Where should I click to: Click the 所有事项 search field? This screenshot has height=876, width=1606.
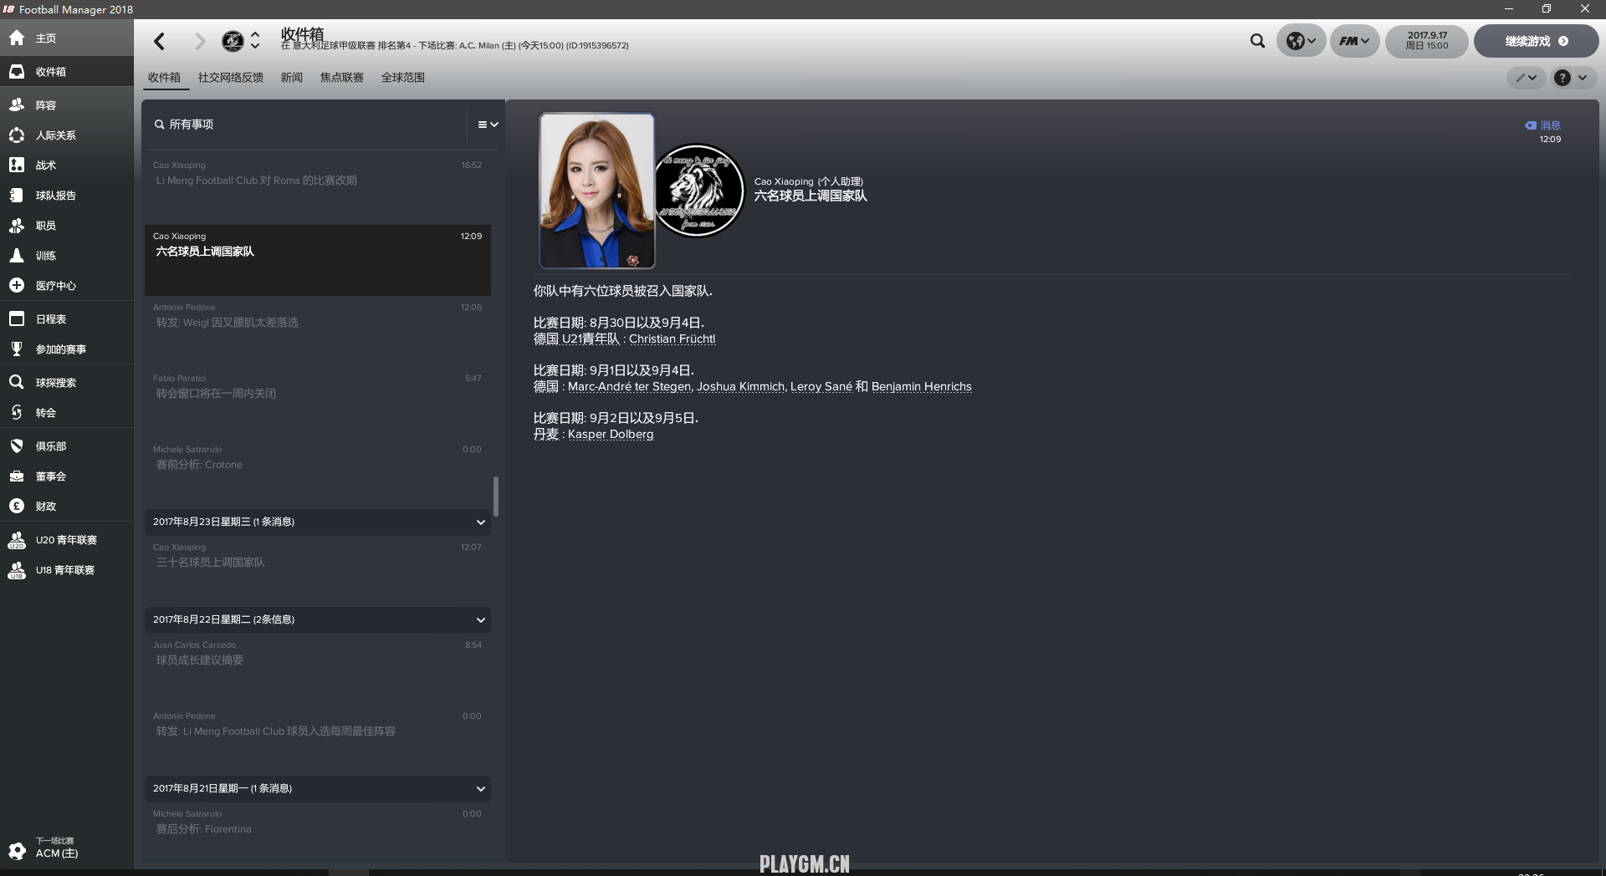(x=309, y=125)
